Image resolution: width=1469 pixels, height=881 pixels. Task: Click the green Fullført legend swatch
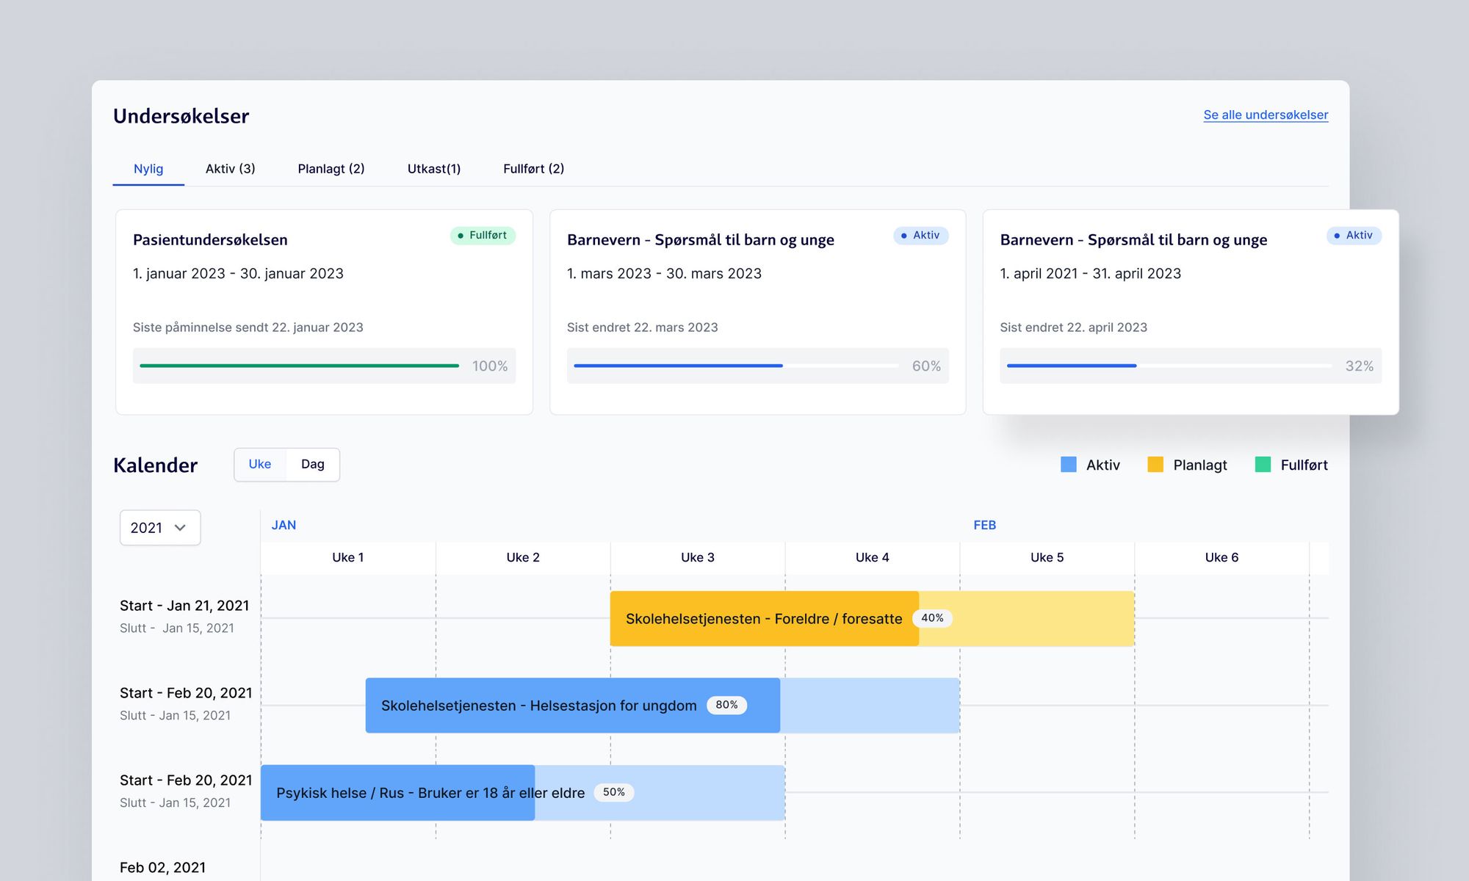pyautogui.click(x=1263, y=464)
